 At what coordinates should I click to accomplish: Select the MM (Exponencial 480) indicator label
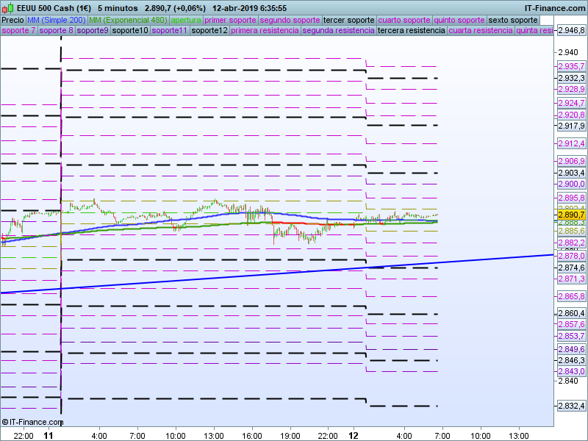(x=128, y=20)
